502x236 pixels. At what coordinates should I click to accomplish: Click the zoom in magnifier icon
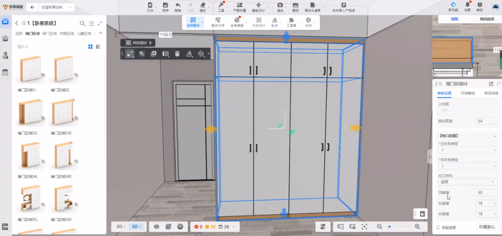[x=417, y=227]
